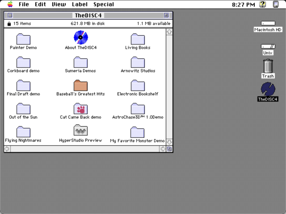This screenshot has width=286, height=214.
Task: Open the application switcher icon in menu bar
Action: (x=276, y=4)
